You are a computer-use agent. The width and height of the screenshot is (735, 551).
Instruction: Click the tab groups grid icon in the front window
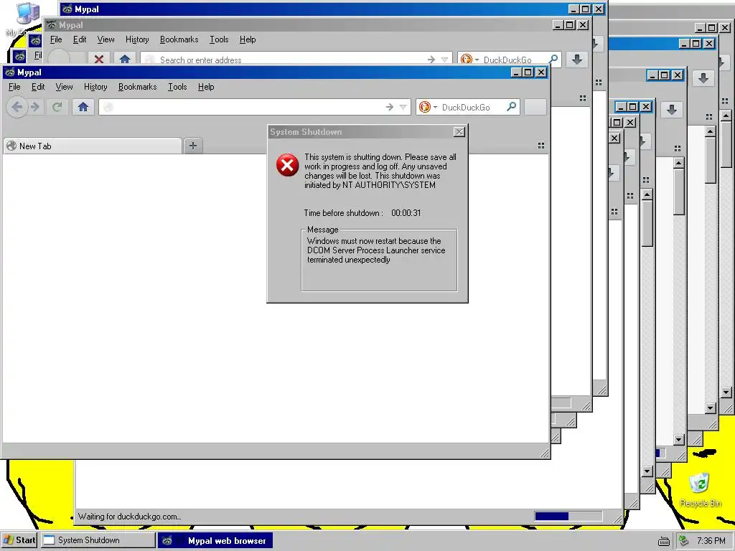(541, 146)
